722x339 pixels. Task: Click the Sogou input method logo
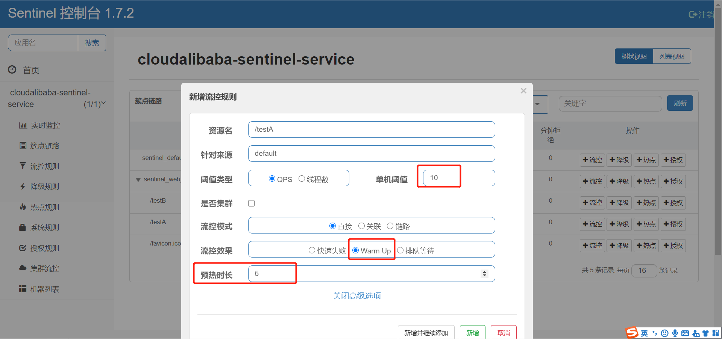[x=632, y=333]
